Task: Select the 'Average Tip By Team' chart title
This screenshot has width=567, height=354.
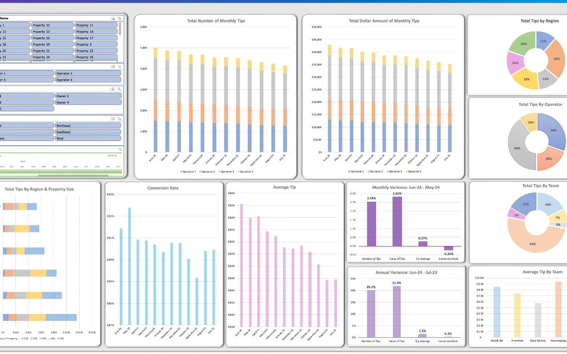Action: pos(542,272)
